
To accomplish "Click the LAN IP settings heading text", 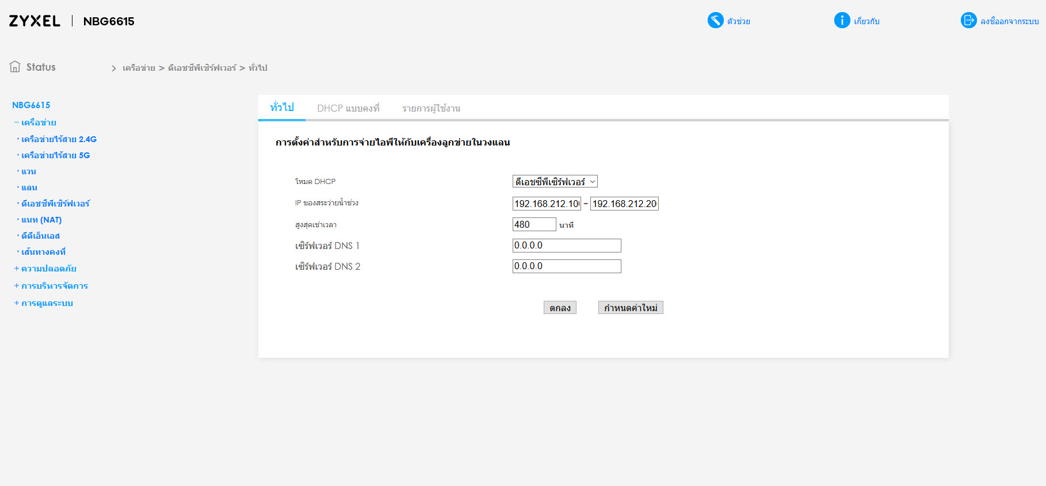I will tap(393, 142).
